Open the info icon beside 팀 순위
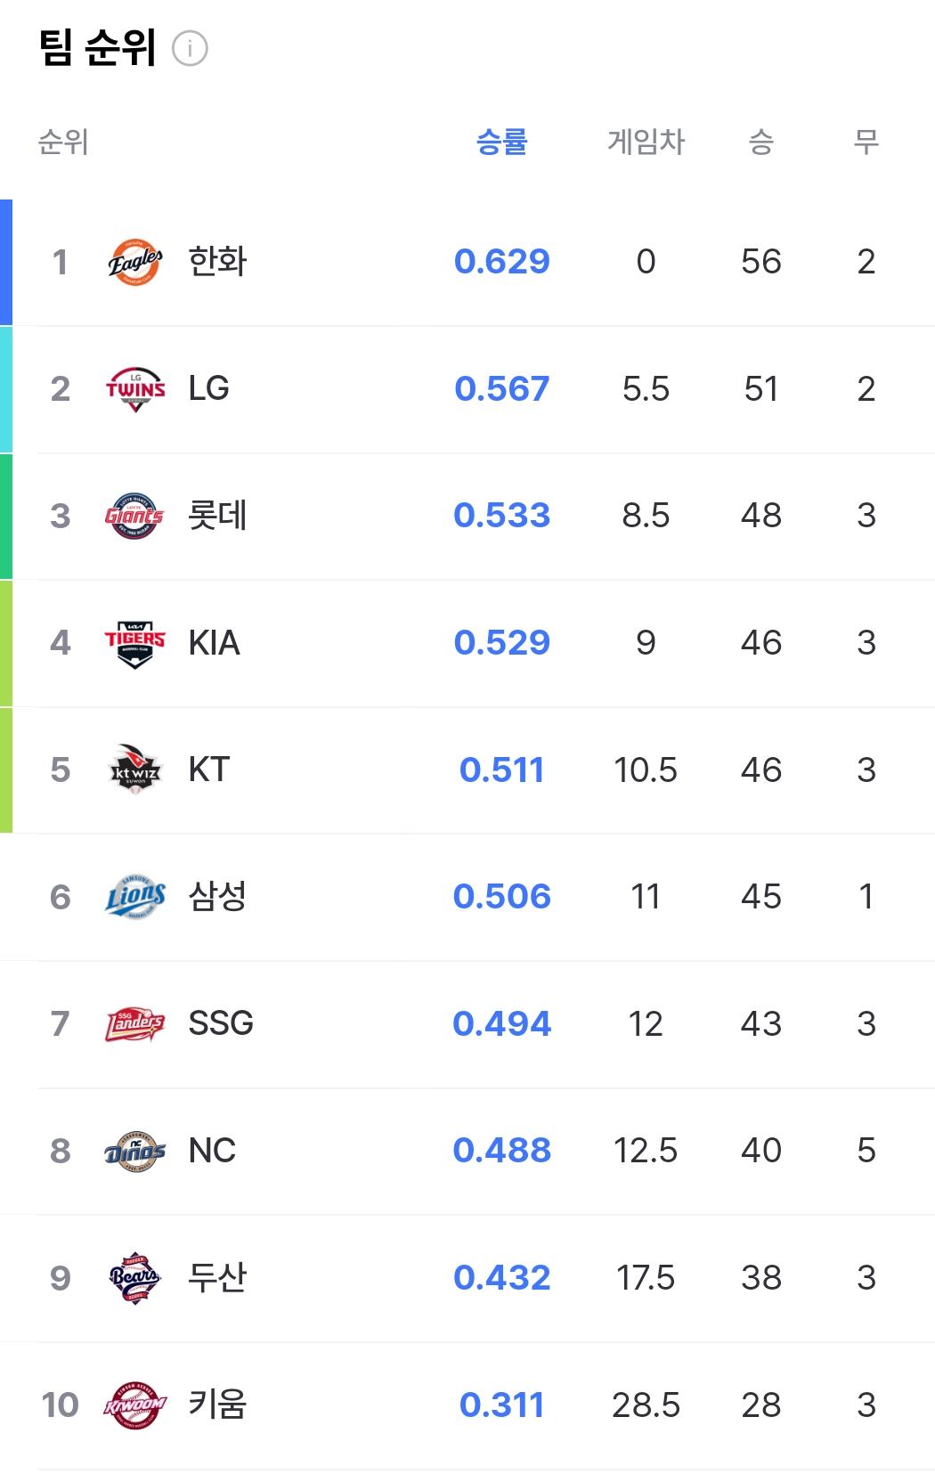 [190, 48]
